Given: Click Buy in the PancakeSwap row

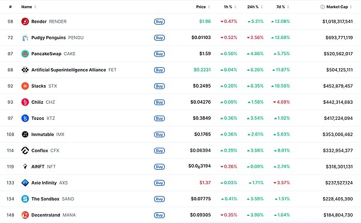Looking at the screenshot, I should click(x=159, y=54).
